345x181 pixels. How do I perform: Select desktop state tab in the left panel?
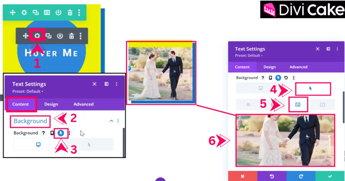(38, 145)
